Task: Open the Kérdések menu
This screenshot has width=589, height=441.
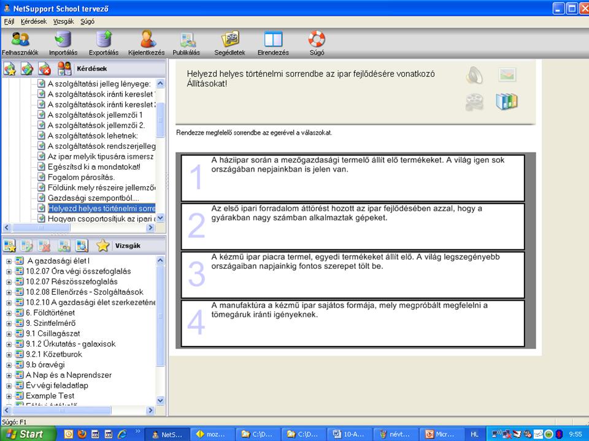Action: (x=33, y=21)
